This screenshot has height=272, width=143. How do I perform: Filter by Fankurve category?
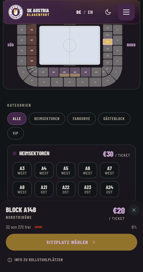[x=81, y=119]
